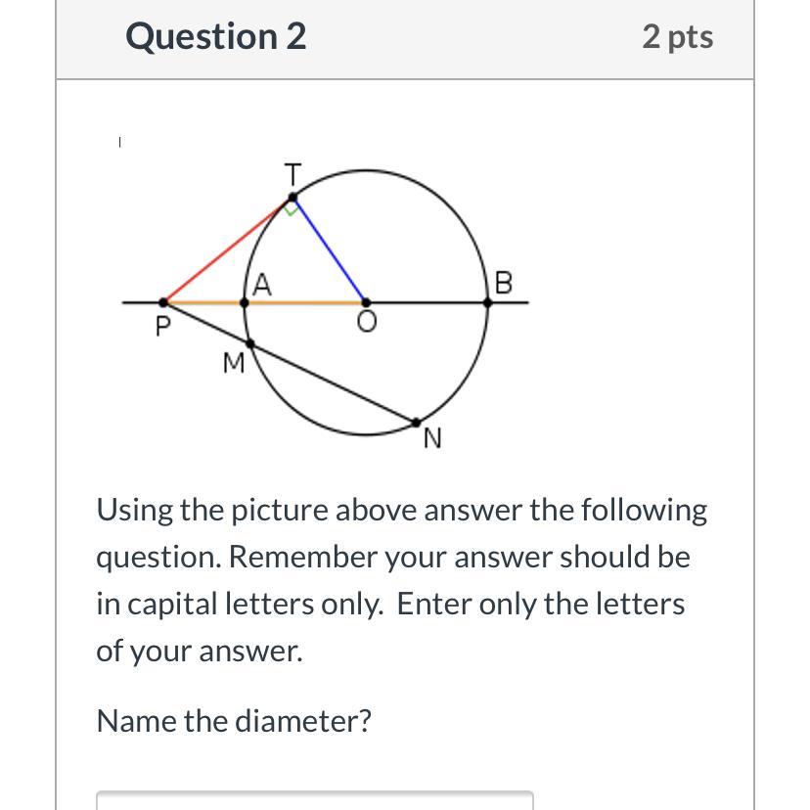Click the green right-angle marker at T
The height and width of the screenshot is (810, 810).
pyautogui.click(x=292, y=208)
